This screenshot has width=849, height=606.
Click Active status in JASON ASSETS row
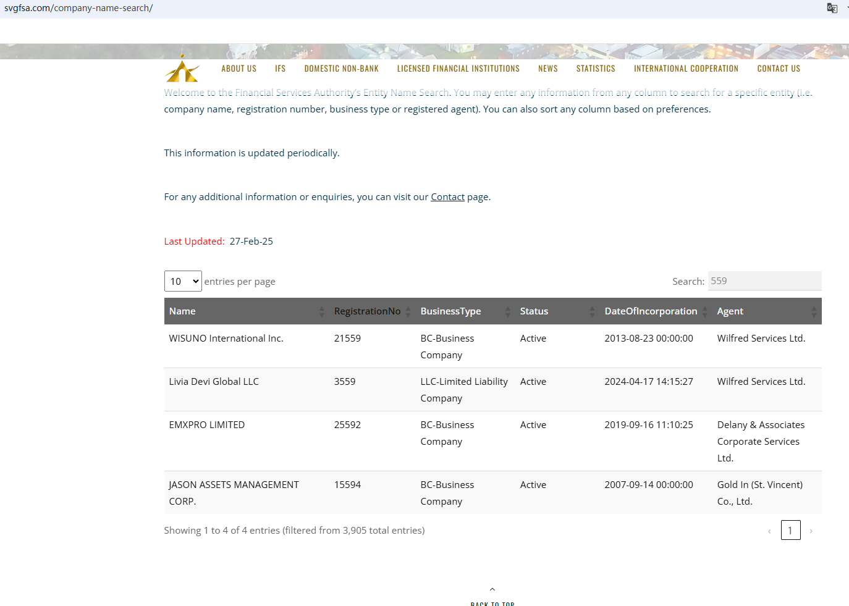[533, 485]
